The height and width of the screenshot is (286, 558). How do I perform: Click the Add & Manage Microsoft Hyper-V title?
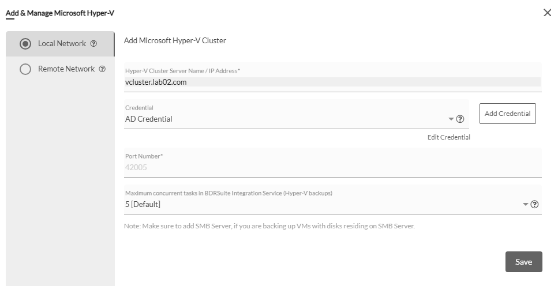click(x=60, y=13)
